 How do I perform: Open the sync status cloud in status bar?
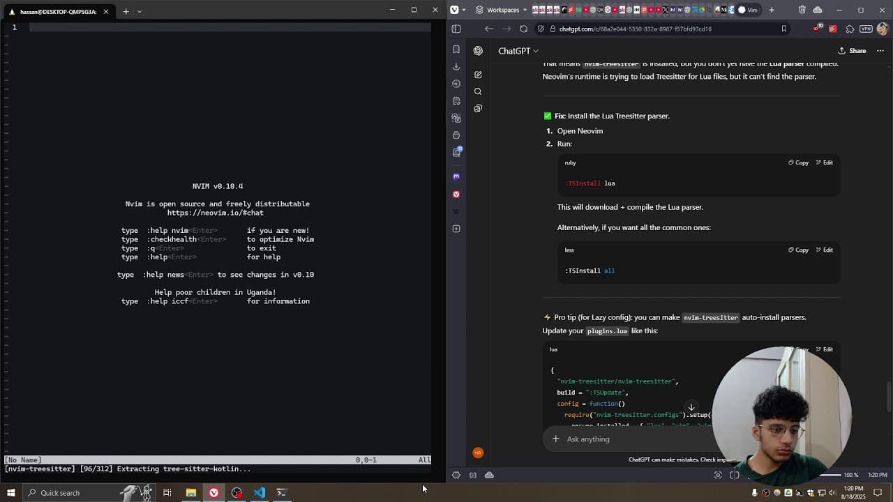[x=489, y=475]
